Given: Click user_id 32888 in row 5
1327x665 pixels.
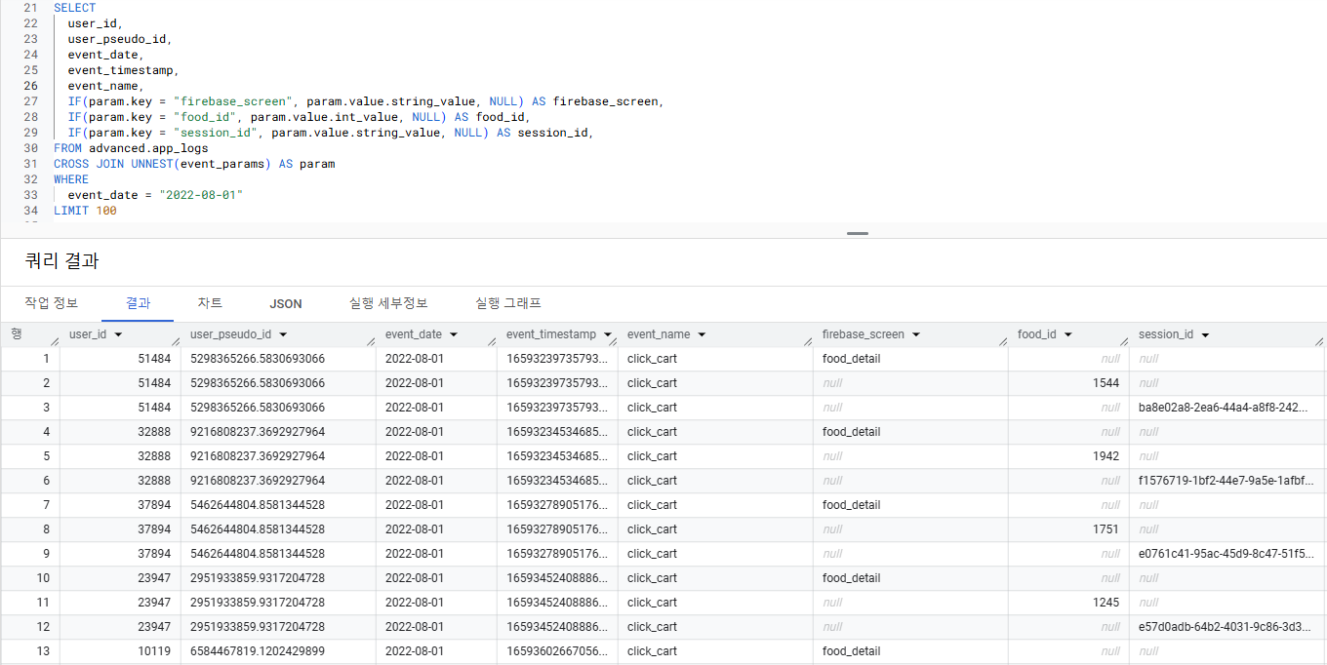Looking at the screenshot, I should click(154, 456).
